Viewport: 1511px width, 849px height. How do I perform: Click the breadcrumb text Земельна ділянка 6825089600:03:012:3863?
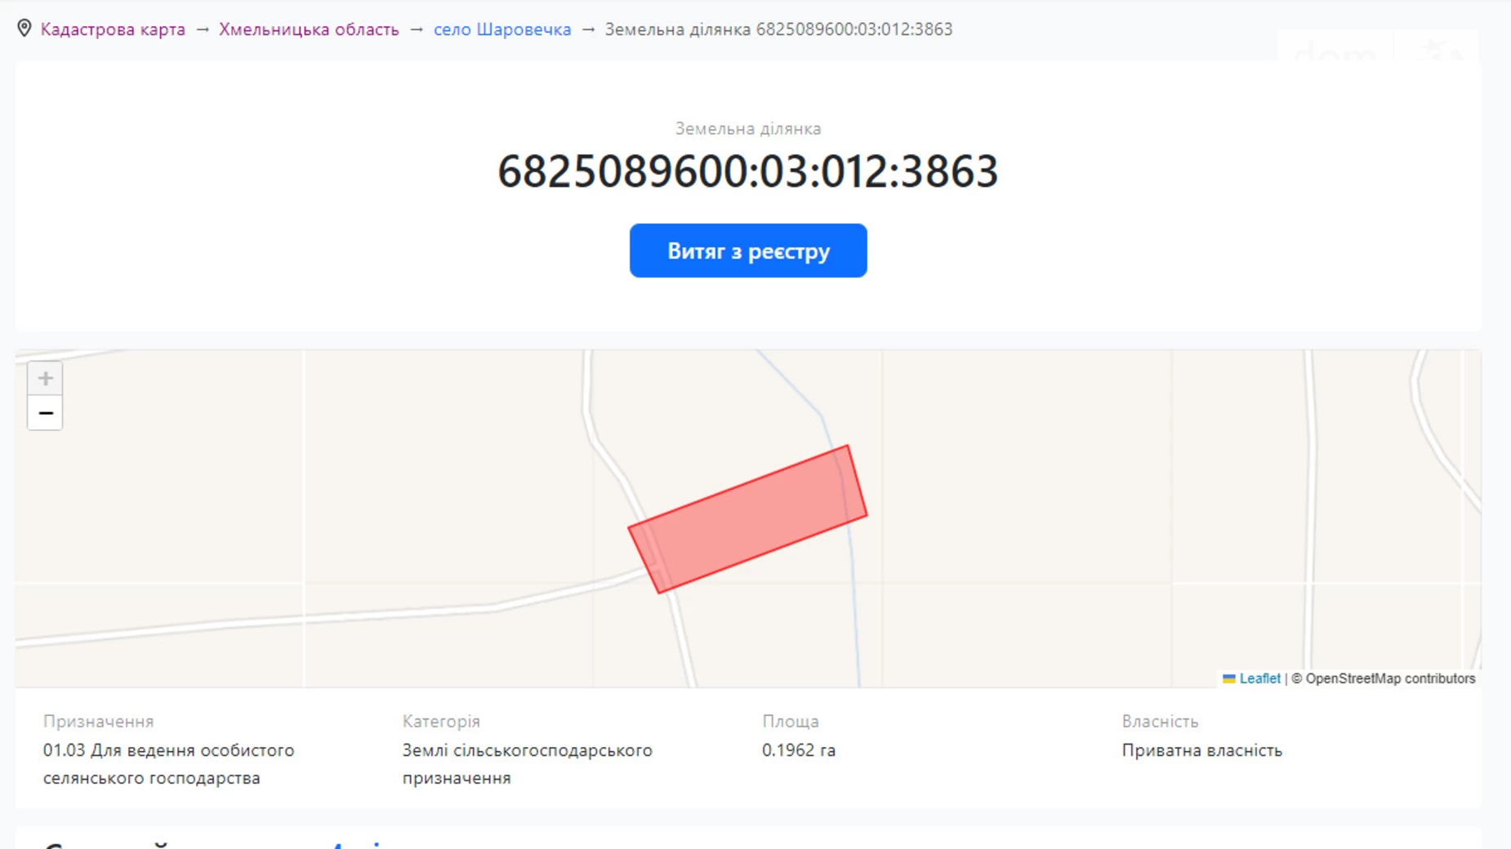(778, 29)
